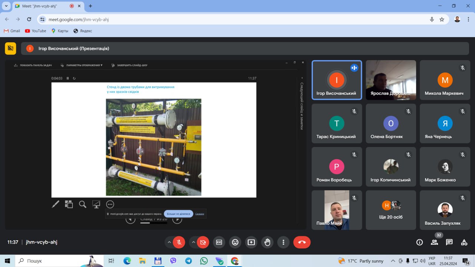The image size is (475, 267).
Task: Expand the microphone audio settings arrow
Action: point(169,242)
